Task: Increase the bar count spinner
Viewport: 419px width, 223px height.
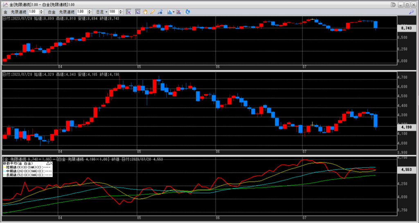Action: (121, 11)
